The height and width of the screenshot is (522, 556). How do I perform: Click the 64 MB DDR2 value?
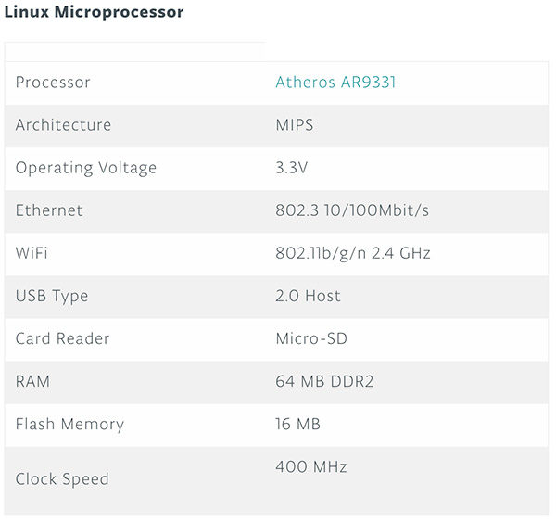click(324, 381)
